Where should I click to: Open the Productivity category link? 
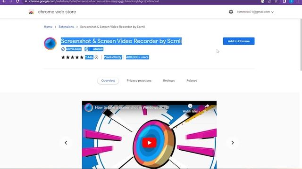point(113,57)
